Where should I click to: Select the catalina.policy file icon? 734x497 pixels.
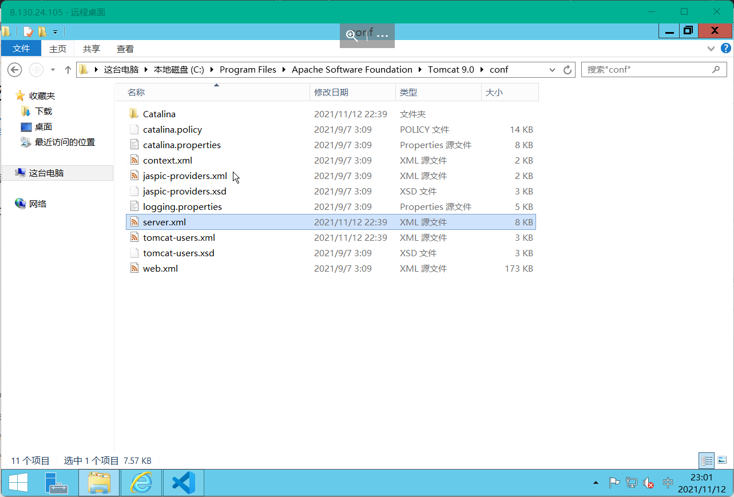coord(134,129)
